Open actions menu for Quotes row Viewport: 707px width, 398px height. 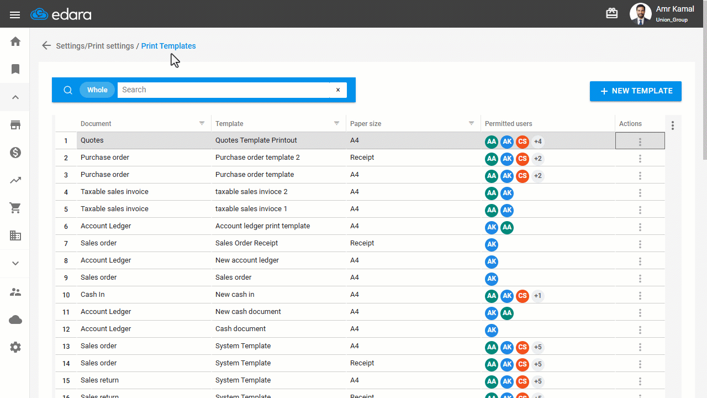[640, 142]
